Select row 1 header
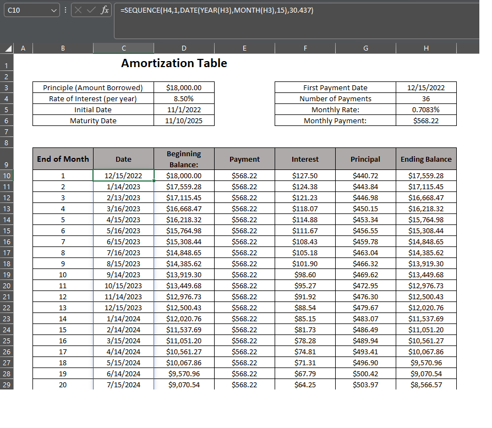The width and height of the screenshot is (492, 428). click(x=7, y=63)
